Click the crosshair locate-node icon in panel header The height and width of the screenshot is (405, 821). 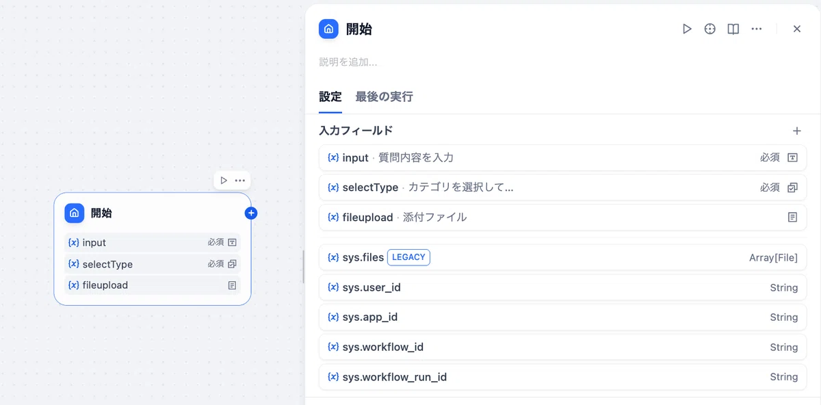click(710, 29)
